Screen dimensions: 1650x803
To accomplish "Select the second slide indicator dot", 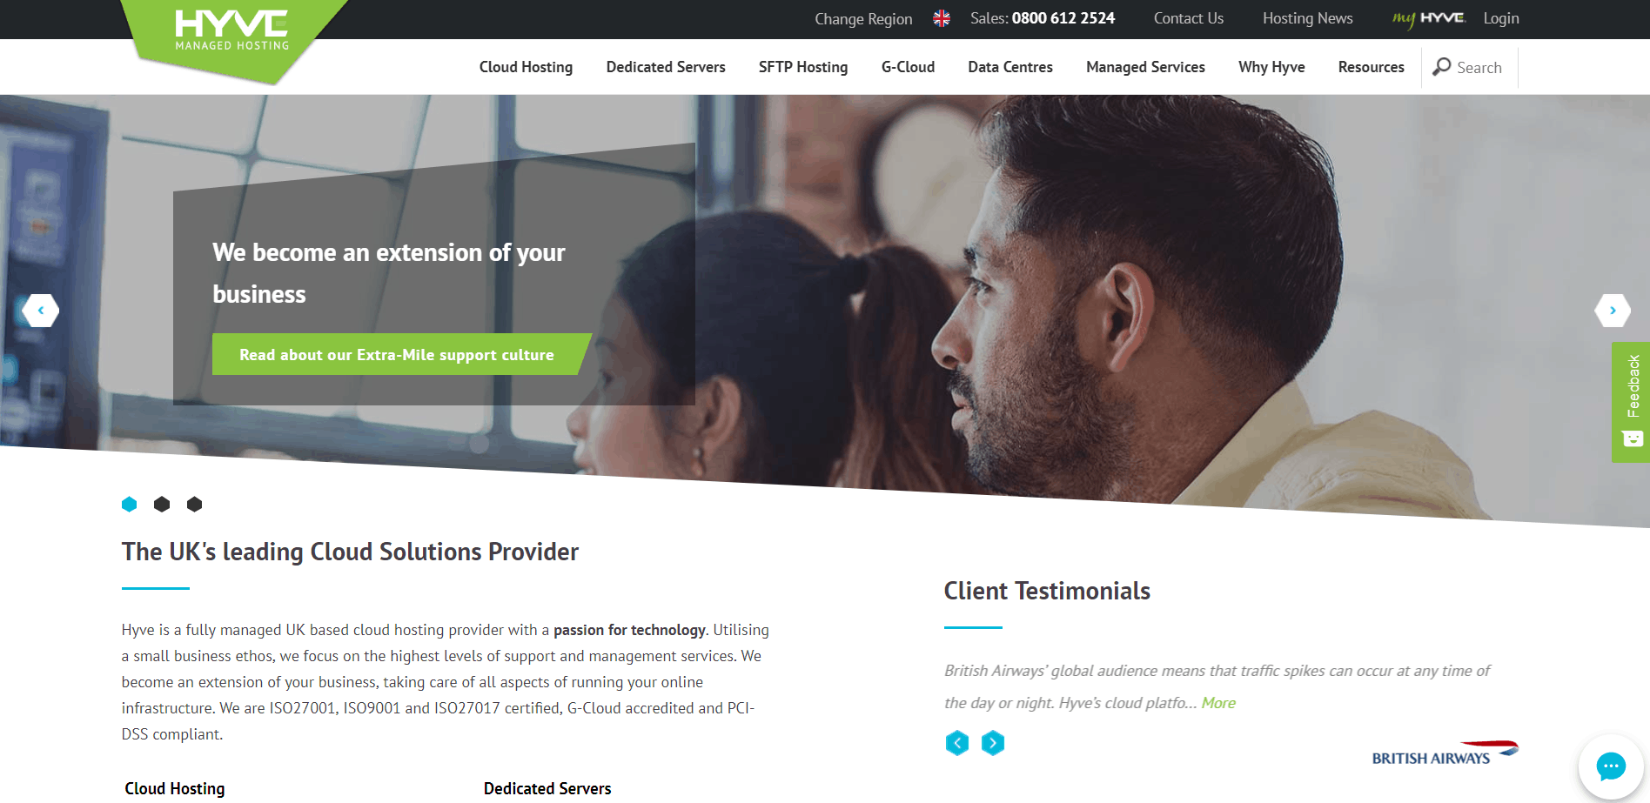I will [x=162, y=504].
